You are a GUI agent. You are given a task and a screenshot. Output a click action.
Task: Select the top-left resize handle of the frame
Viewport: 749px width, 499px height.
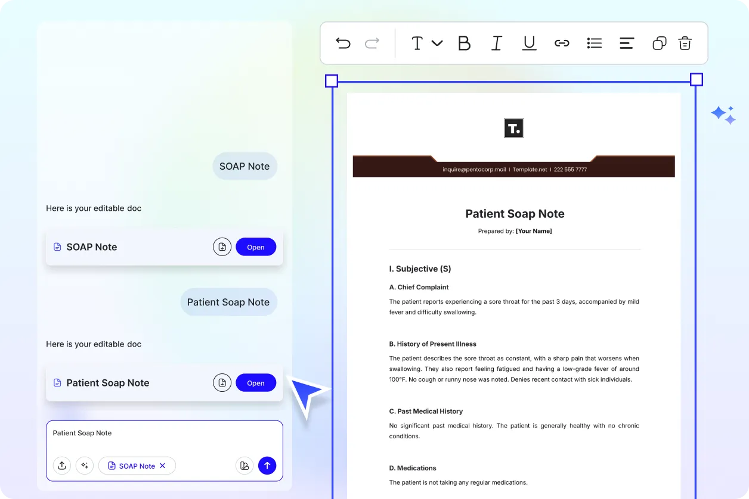point(332,80)
